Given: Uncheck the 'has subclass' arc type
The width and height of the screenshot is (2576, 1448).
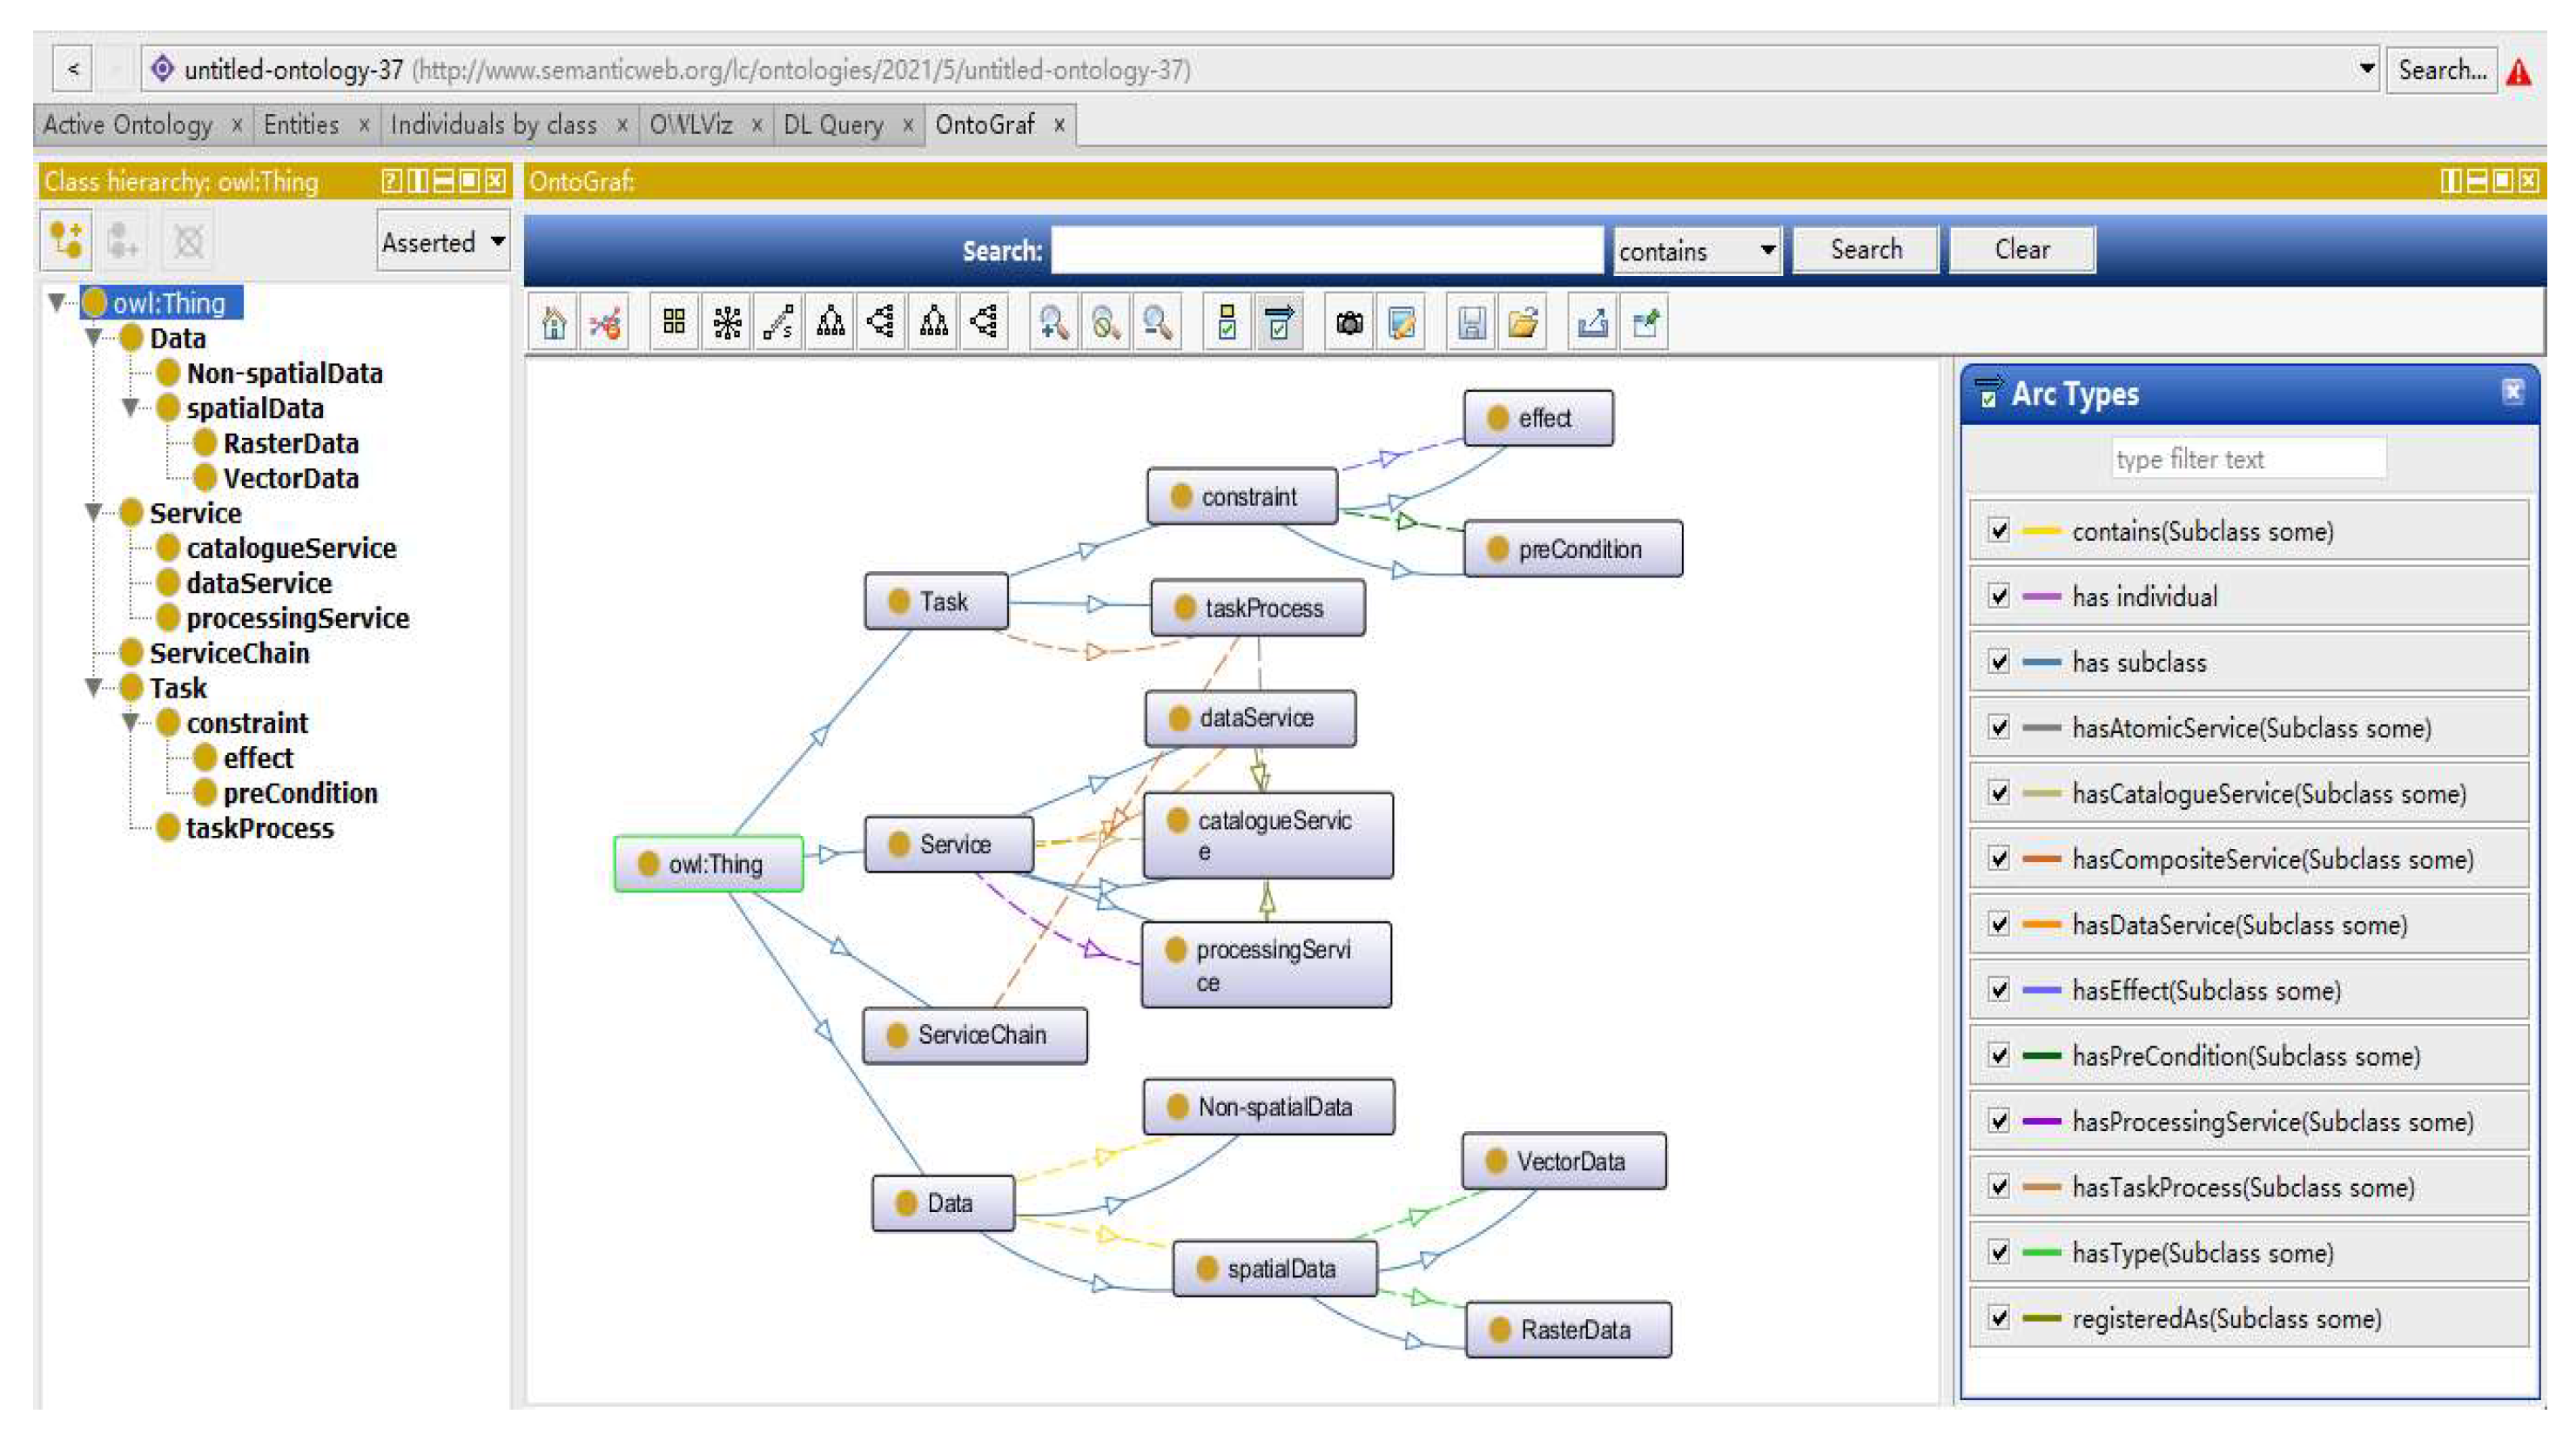Looking at the screenshot, I should point(1998,662).
